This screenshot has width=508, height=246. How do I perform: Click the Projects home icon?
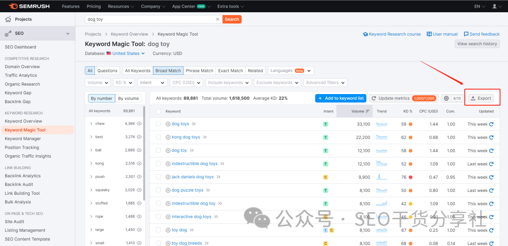(x=8, y=19)
